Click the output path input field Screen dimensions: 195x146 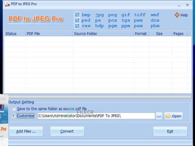point(96,116)
